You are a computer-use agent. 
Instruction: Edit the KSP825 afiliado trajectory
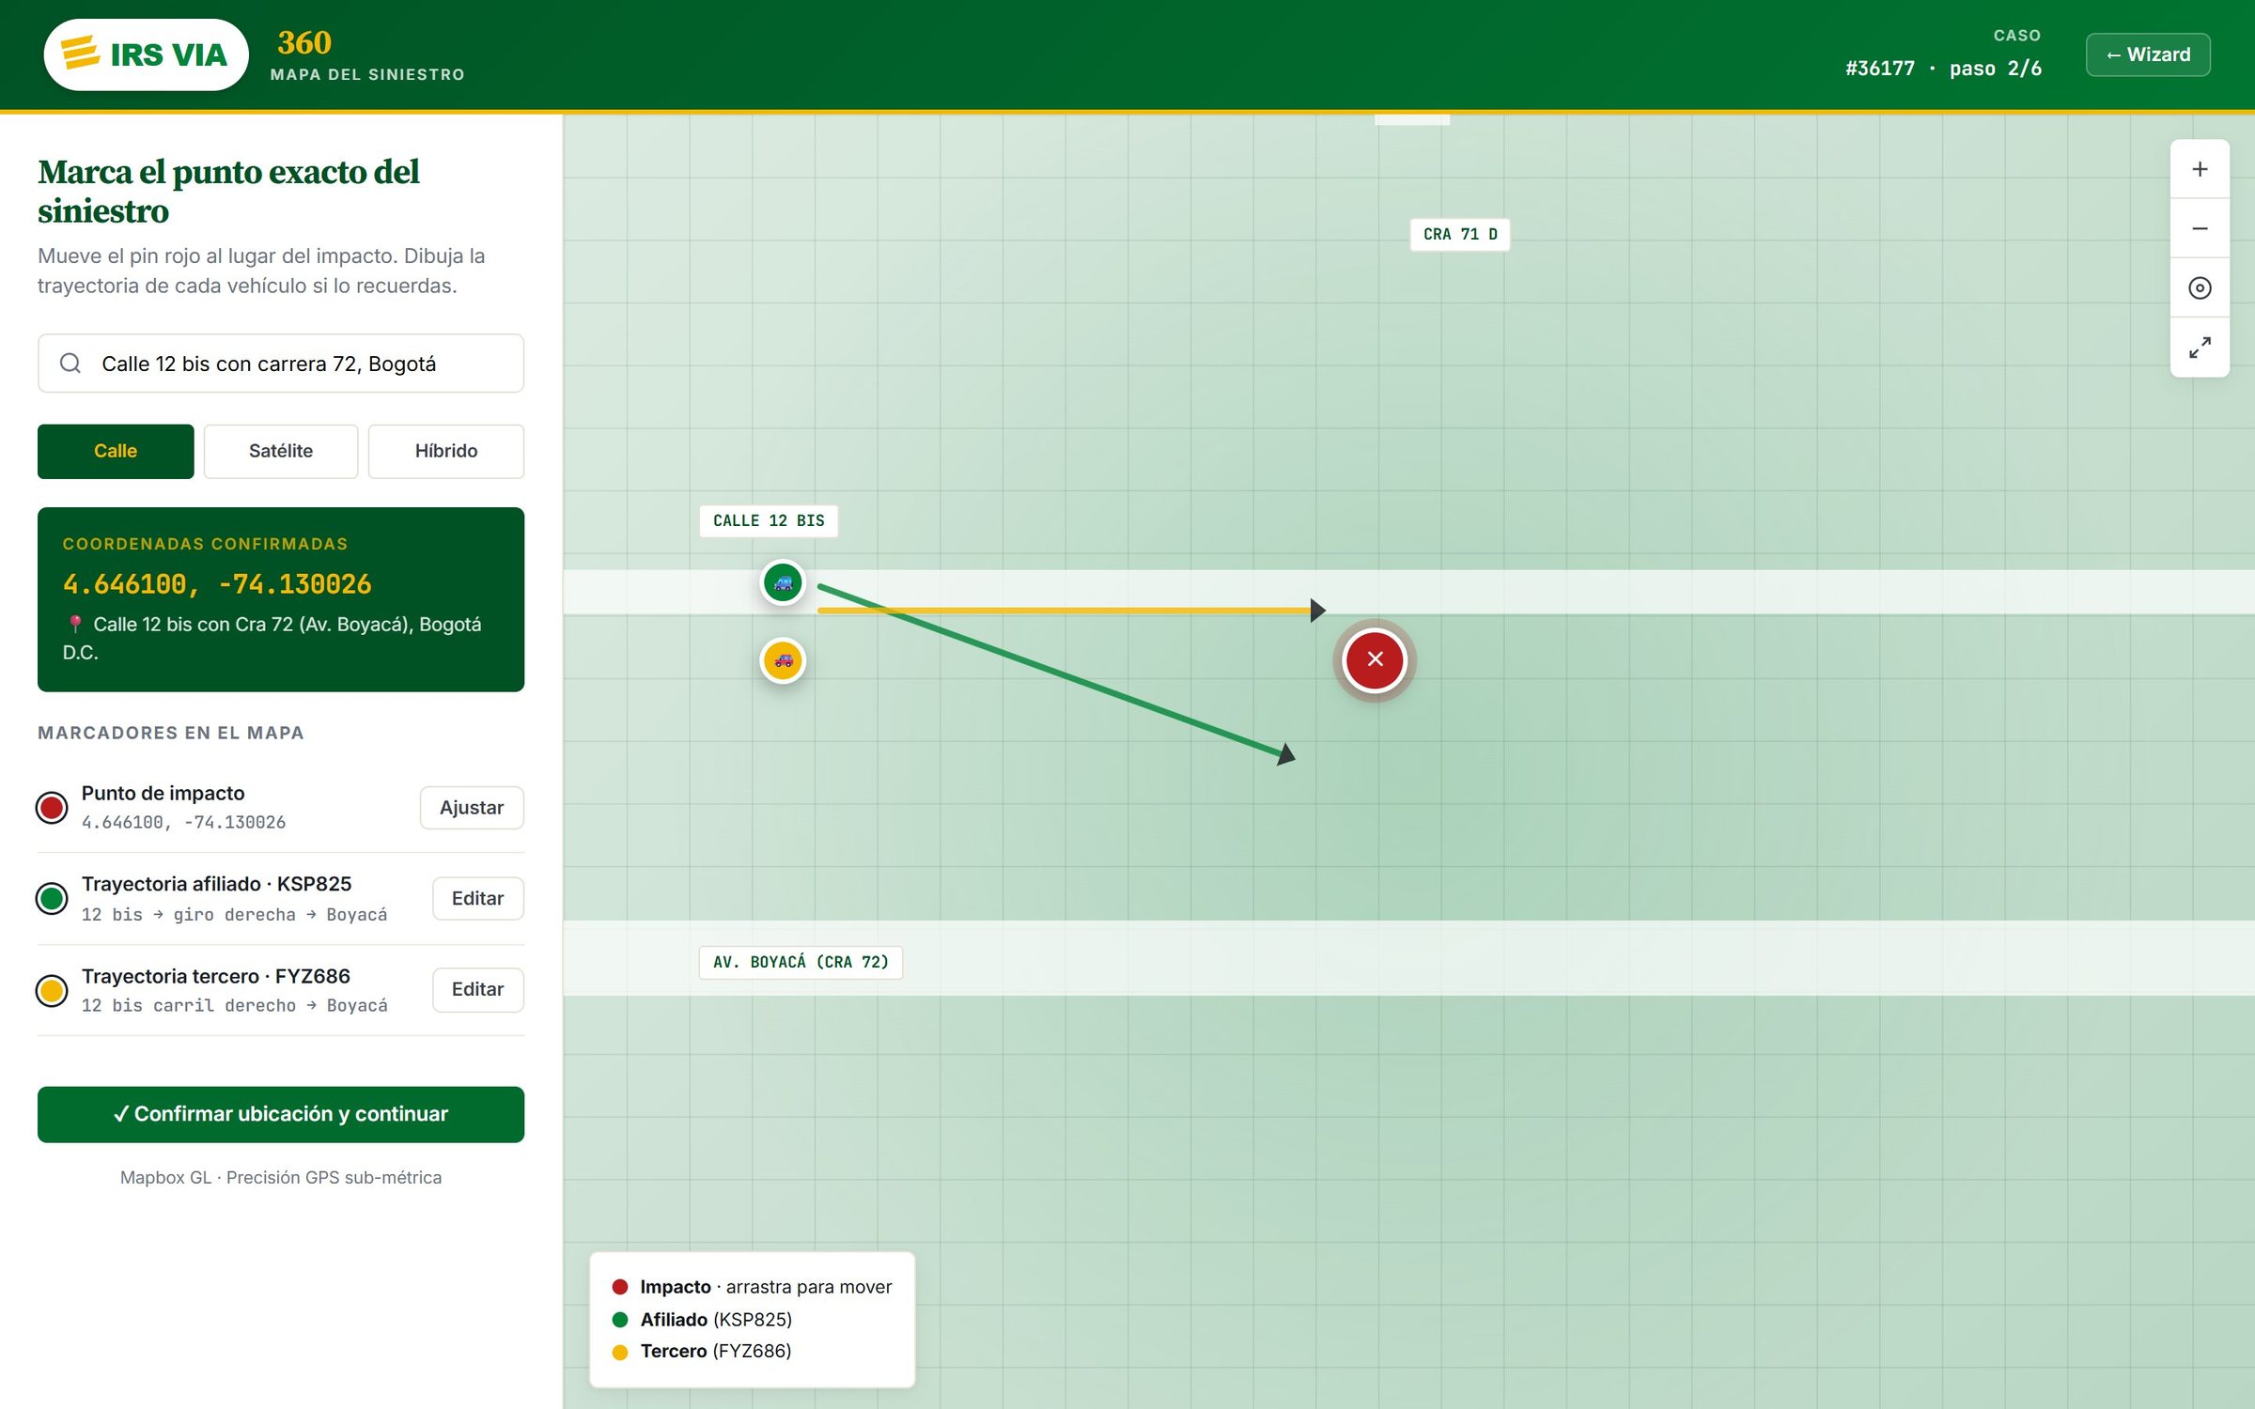pyautogui.click(x=478, y=898)
